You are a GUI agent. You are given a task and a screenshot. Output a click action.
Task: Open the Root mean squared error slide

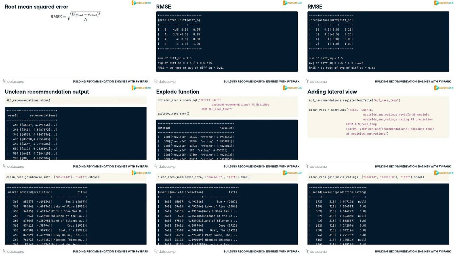pyautogui.click(x=75, y=43)
